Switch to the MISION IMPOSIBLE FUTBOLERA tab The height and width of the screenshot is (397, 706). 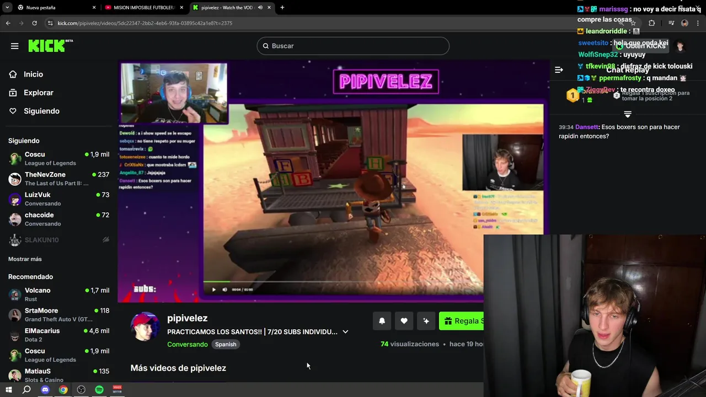coord(143,8)
